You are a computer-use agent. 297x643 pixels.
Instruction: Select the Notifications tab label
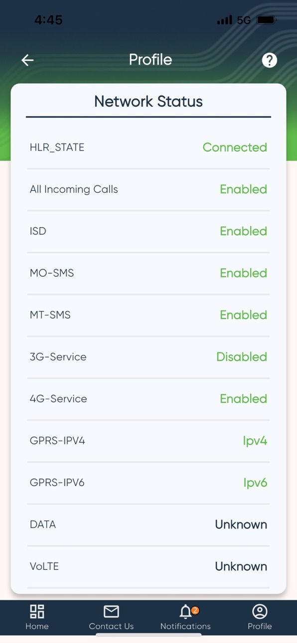(185, 626)
